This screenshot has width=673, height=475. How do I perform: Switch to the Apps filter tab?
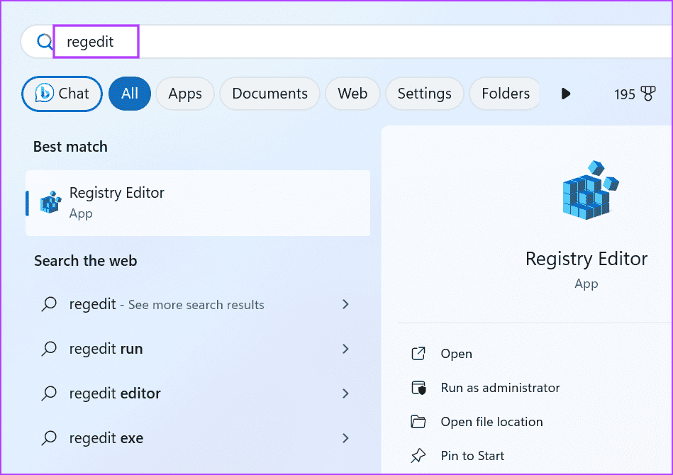coord(185,94)
